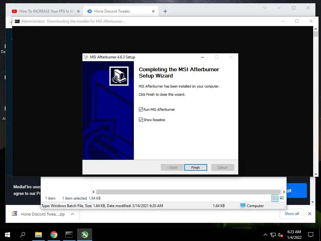Click command prompt scrollbar down arrow

[316, 174]
